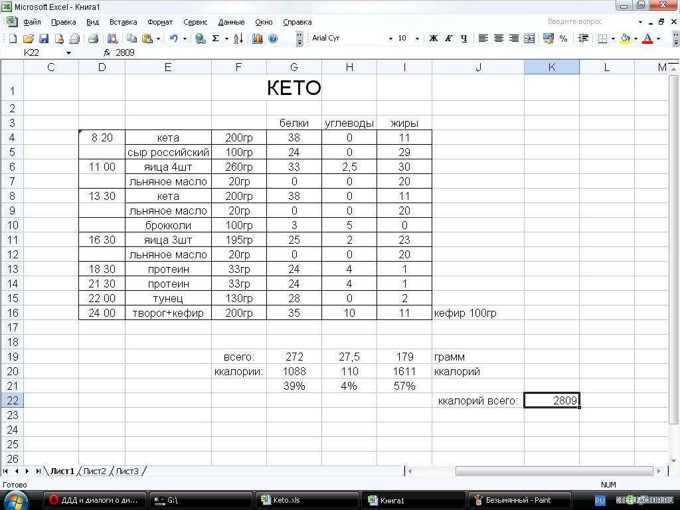
Task: Apply Percent Style format icon
Action: (564, 39)
